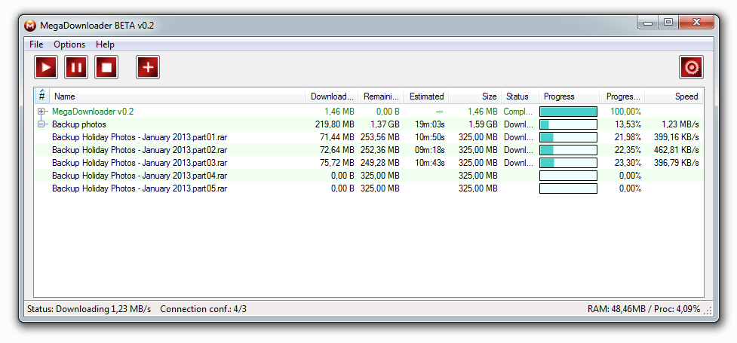
Task: Sort by the Progres... percentage column header
Action: point(622,96)
